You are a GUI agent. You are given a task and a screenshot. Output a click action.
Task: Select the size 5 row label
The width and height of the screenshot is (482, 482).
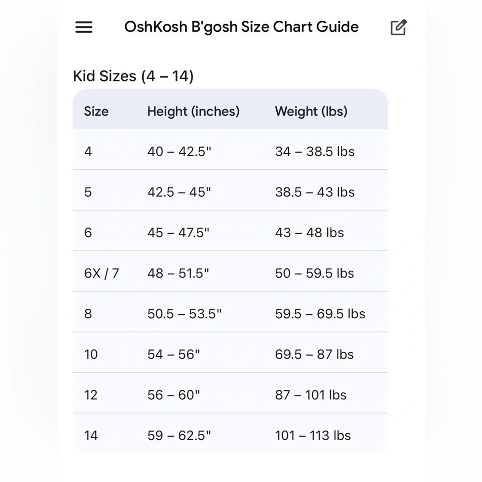coord(88,192)
